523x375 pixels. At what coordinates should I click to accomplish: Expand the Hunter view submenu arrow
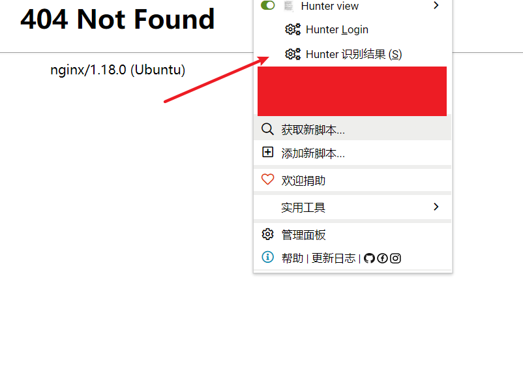[x=436, y=5]
